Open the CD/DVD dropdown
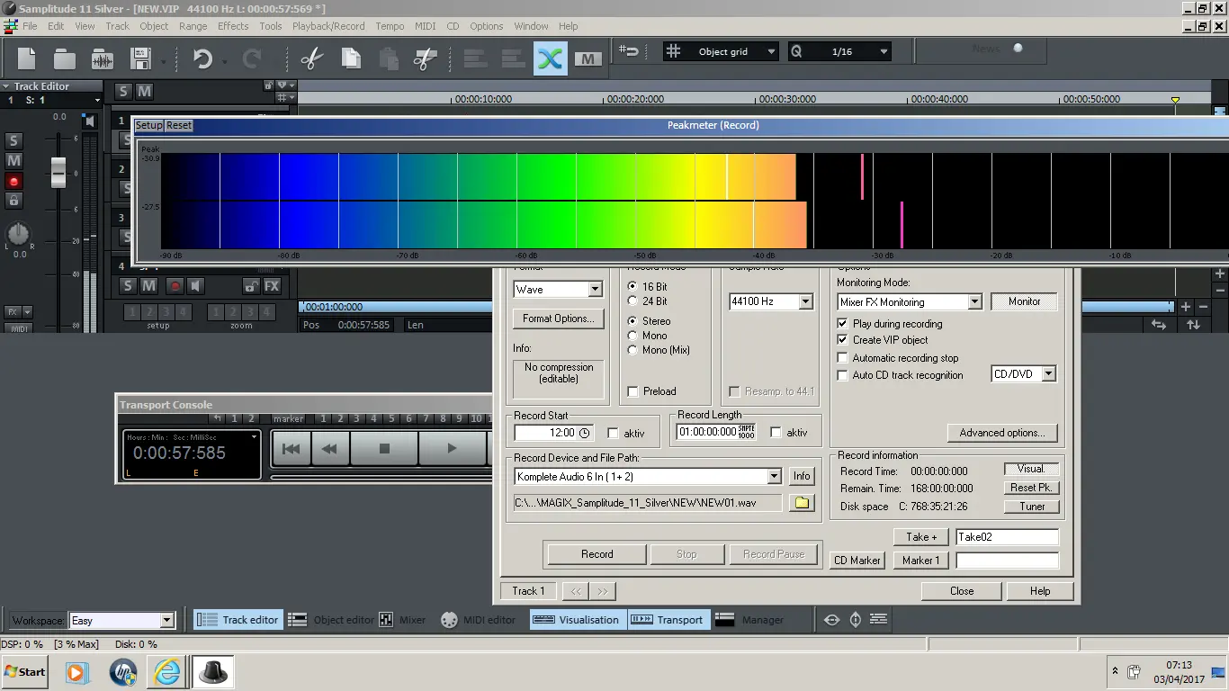Image resolution: width=1229 pixels, height=691 pixels. pos(1048,374)
